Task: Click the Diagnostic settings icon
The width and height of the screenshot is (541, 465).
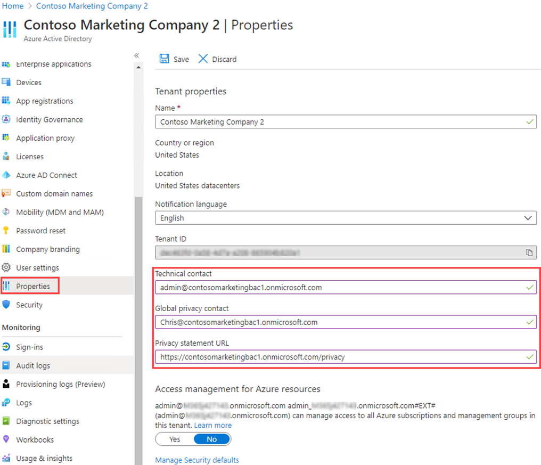Action: (6, 421)
